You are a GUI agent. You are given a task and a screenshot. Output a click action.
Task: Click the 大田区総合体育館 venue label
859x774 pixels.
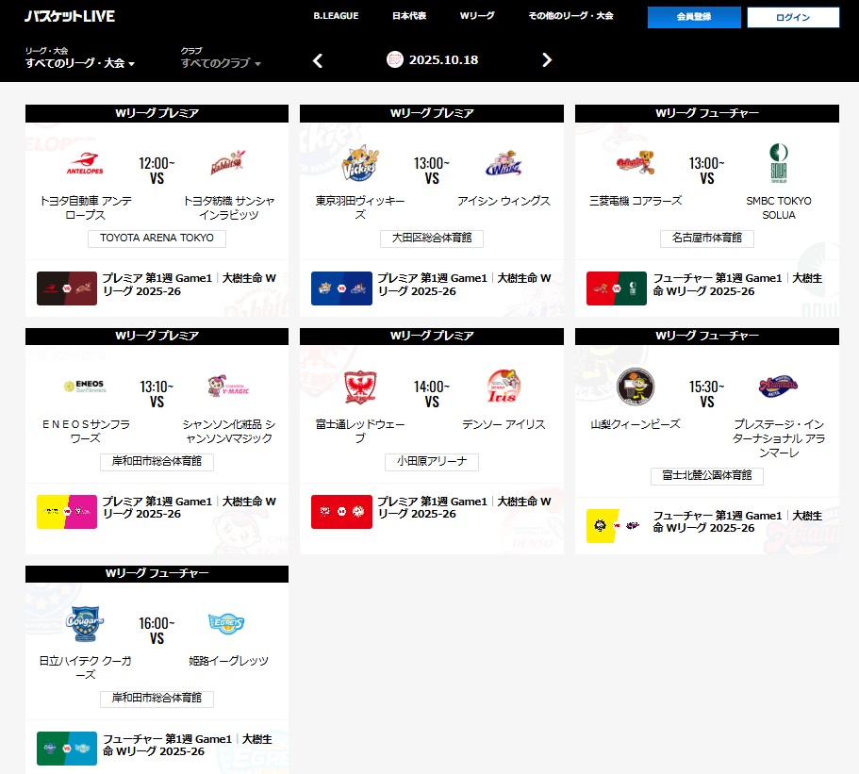[432, 239]
